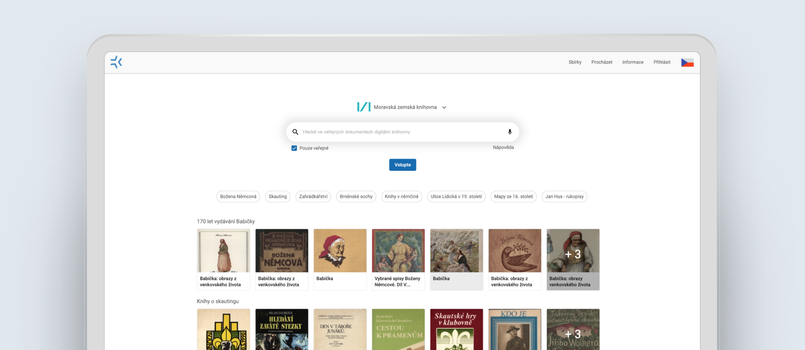Viewport: 805px width, 350px height.
Task: Click Přihlásit to sign in
Action: tap(662, 62)
